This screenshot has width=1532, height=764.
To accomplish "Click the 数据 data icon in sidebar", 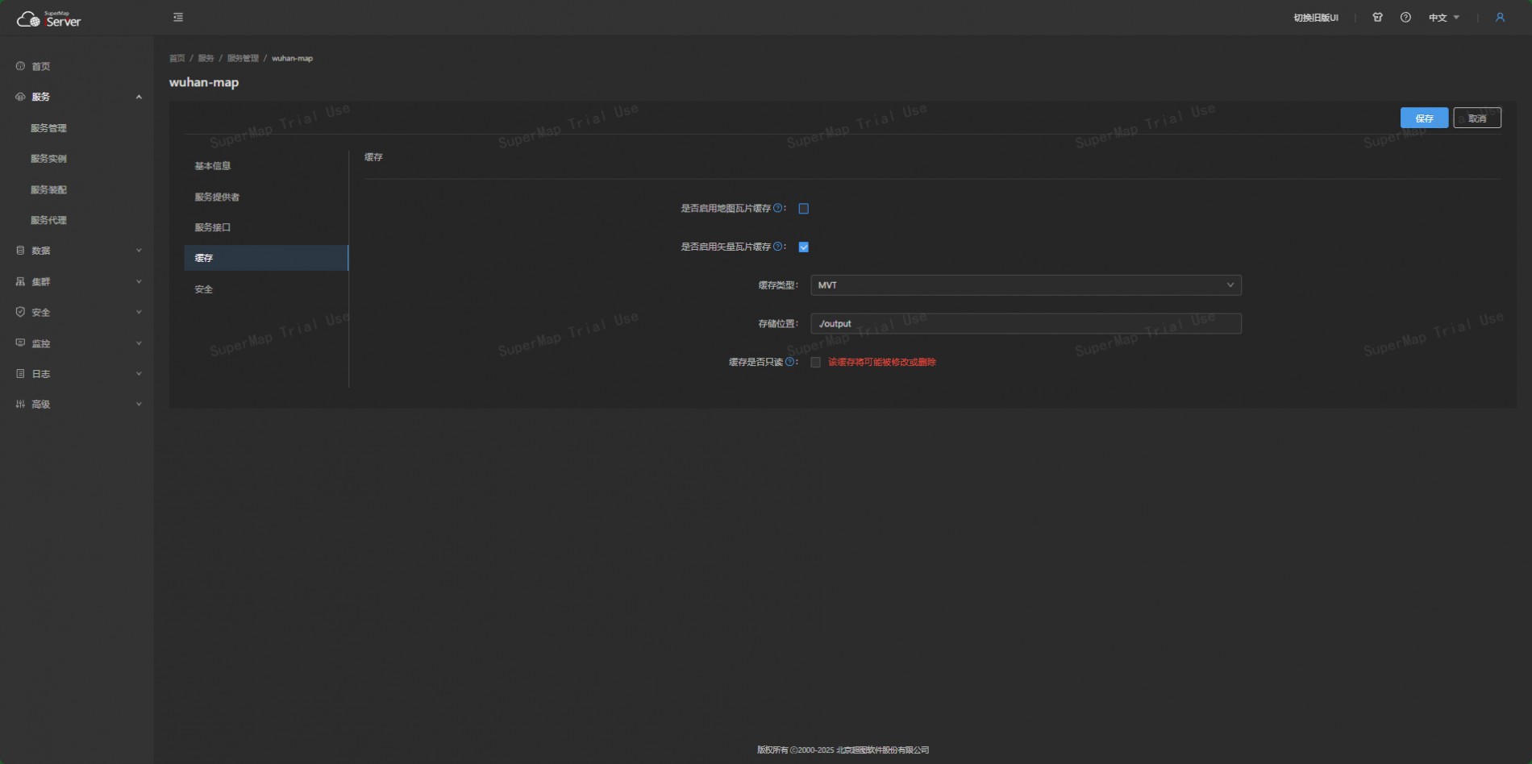I will pyautogui.click(x=20, y=251).
